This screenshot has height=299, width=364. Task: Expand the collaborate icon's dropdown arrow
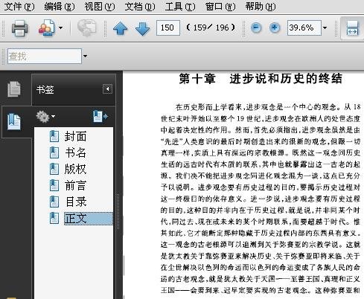click(60, 28)
